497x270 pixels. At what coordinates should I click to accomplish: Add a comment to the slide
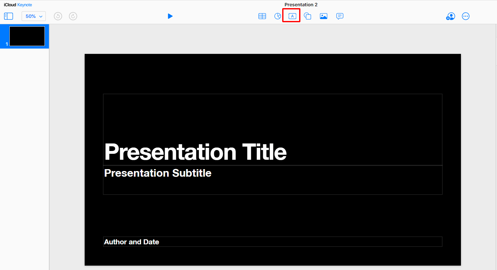point(340,16)
